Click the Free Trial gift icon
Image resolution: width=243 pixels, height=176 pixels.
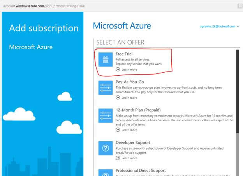pyautogui.click(x=106, y=59)
